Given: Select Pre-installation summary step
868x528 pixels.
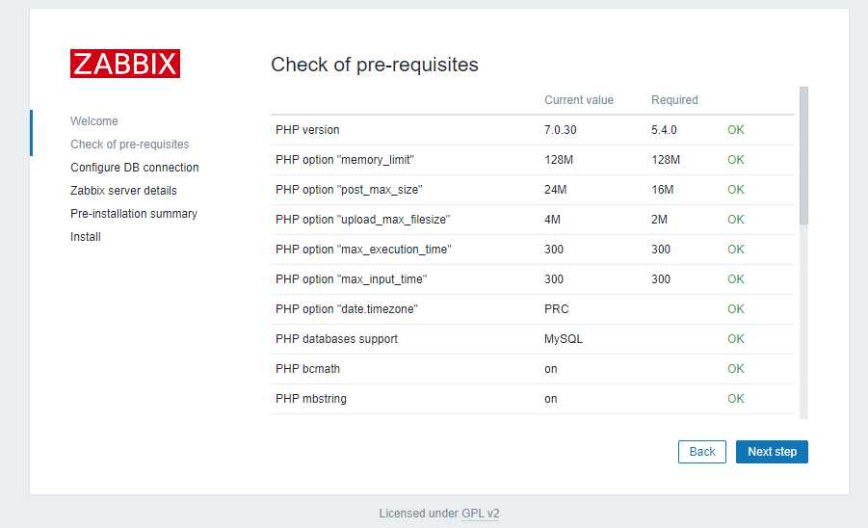Looking at the screenshot, I should pyautogui.click(x=133, y=214).
